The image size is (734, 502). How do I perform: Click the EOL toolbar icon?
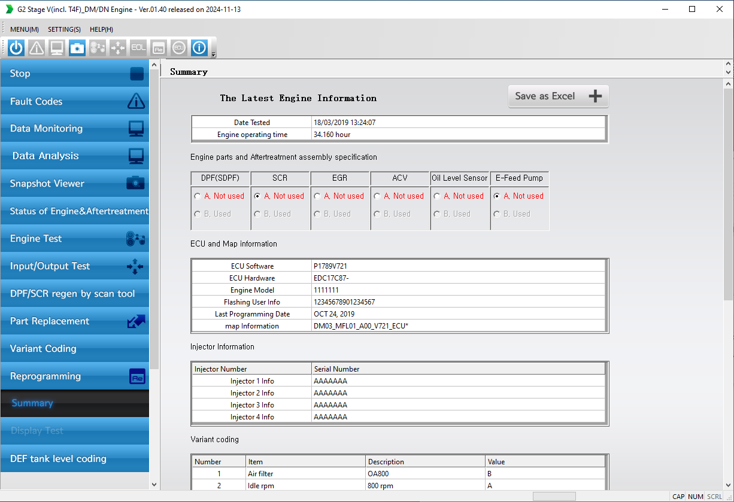(138, 48)
